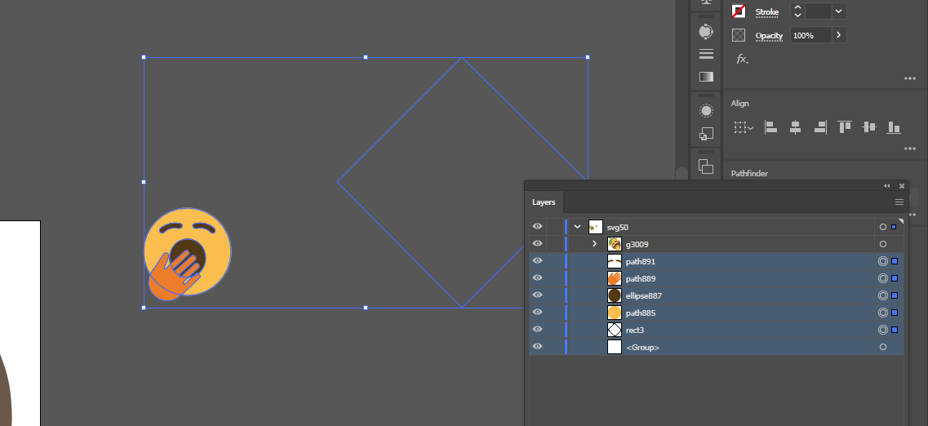Select the path885 layer row
This screenshot has width=928, height=426.
coord(716,313)
